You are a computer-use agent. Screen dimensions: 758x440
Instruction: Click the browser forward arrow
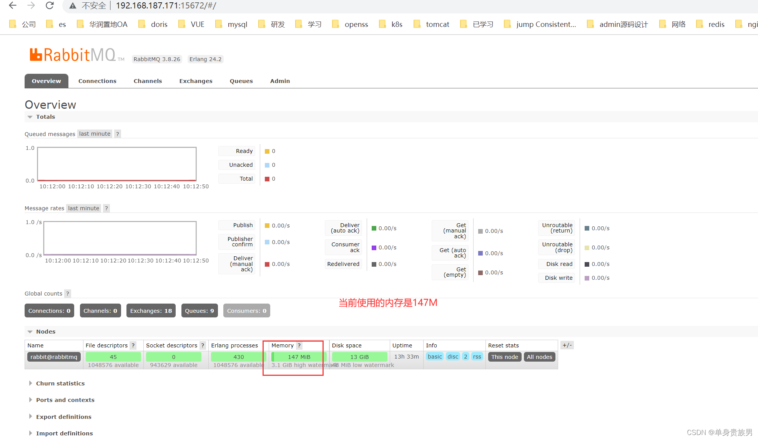31,5
